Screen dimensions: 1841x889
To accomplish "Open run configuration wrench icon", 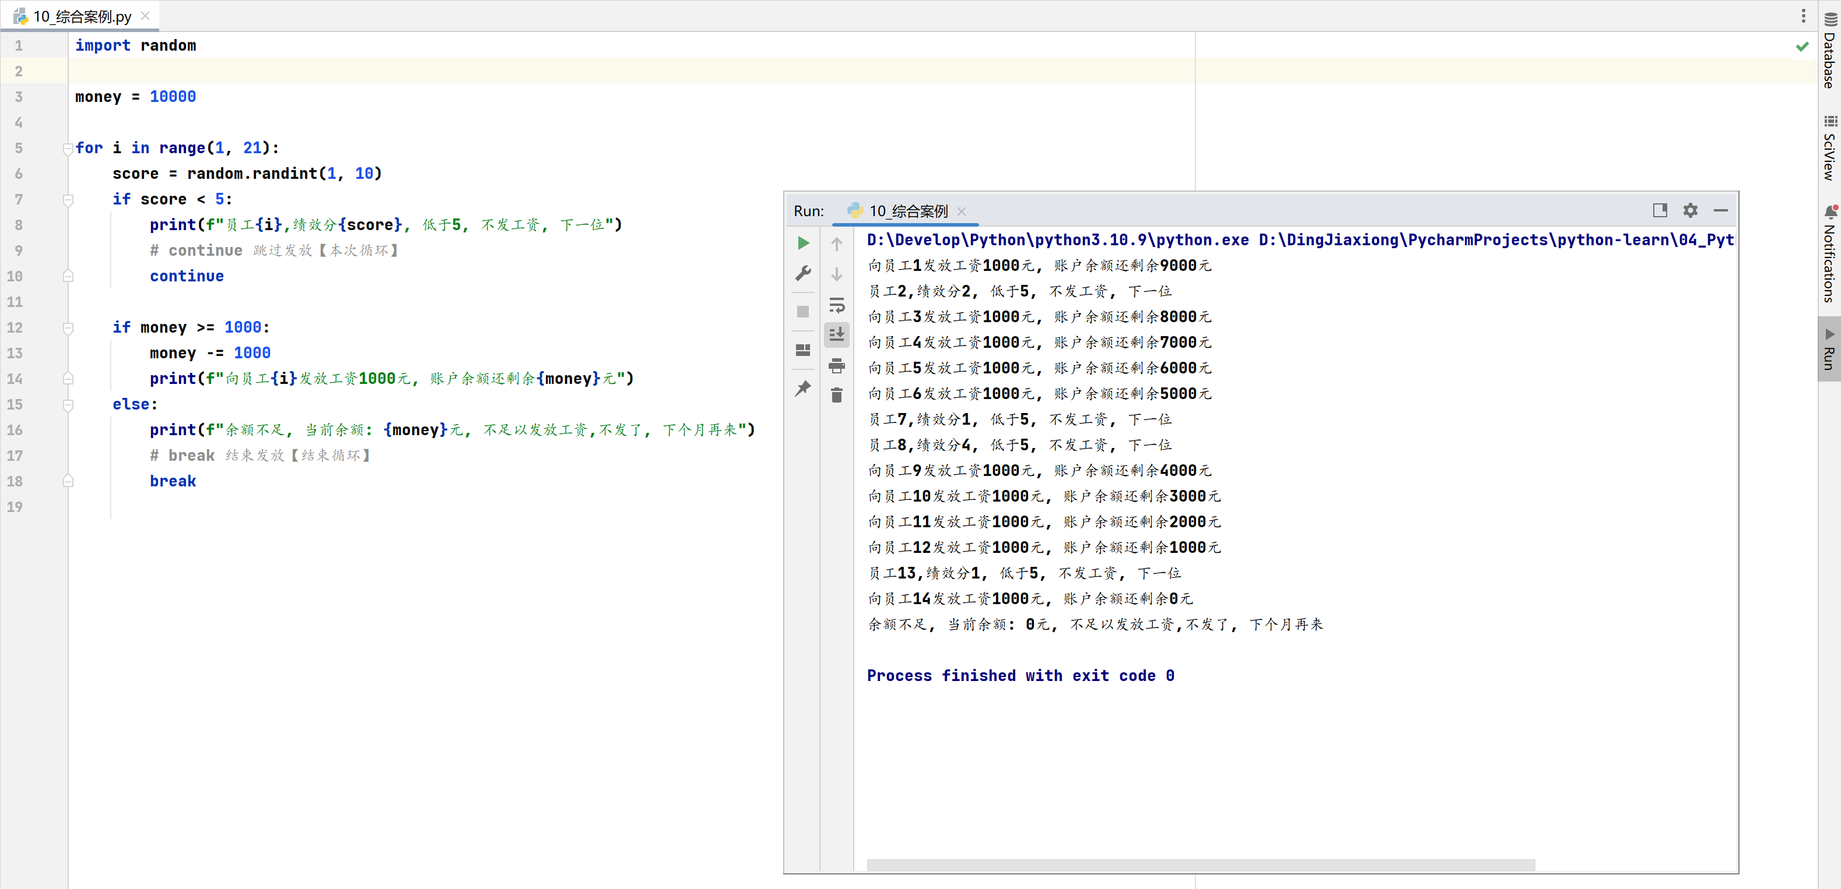I will [802, 274].
